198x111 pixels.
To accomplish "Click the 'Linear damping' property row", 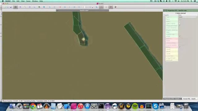I will click(172, 28).
